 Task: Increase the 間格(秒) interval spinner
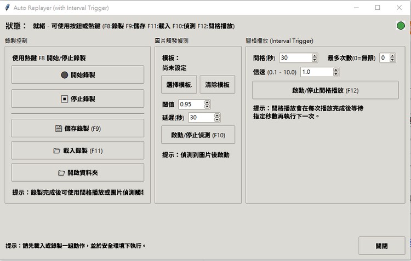click(x=315, y=55)
